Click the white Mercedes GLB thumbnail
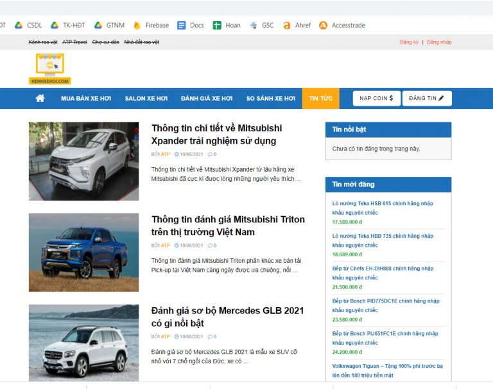The height and width of the screenshot is (389, 493). [x=83, y=343]
